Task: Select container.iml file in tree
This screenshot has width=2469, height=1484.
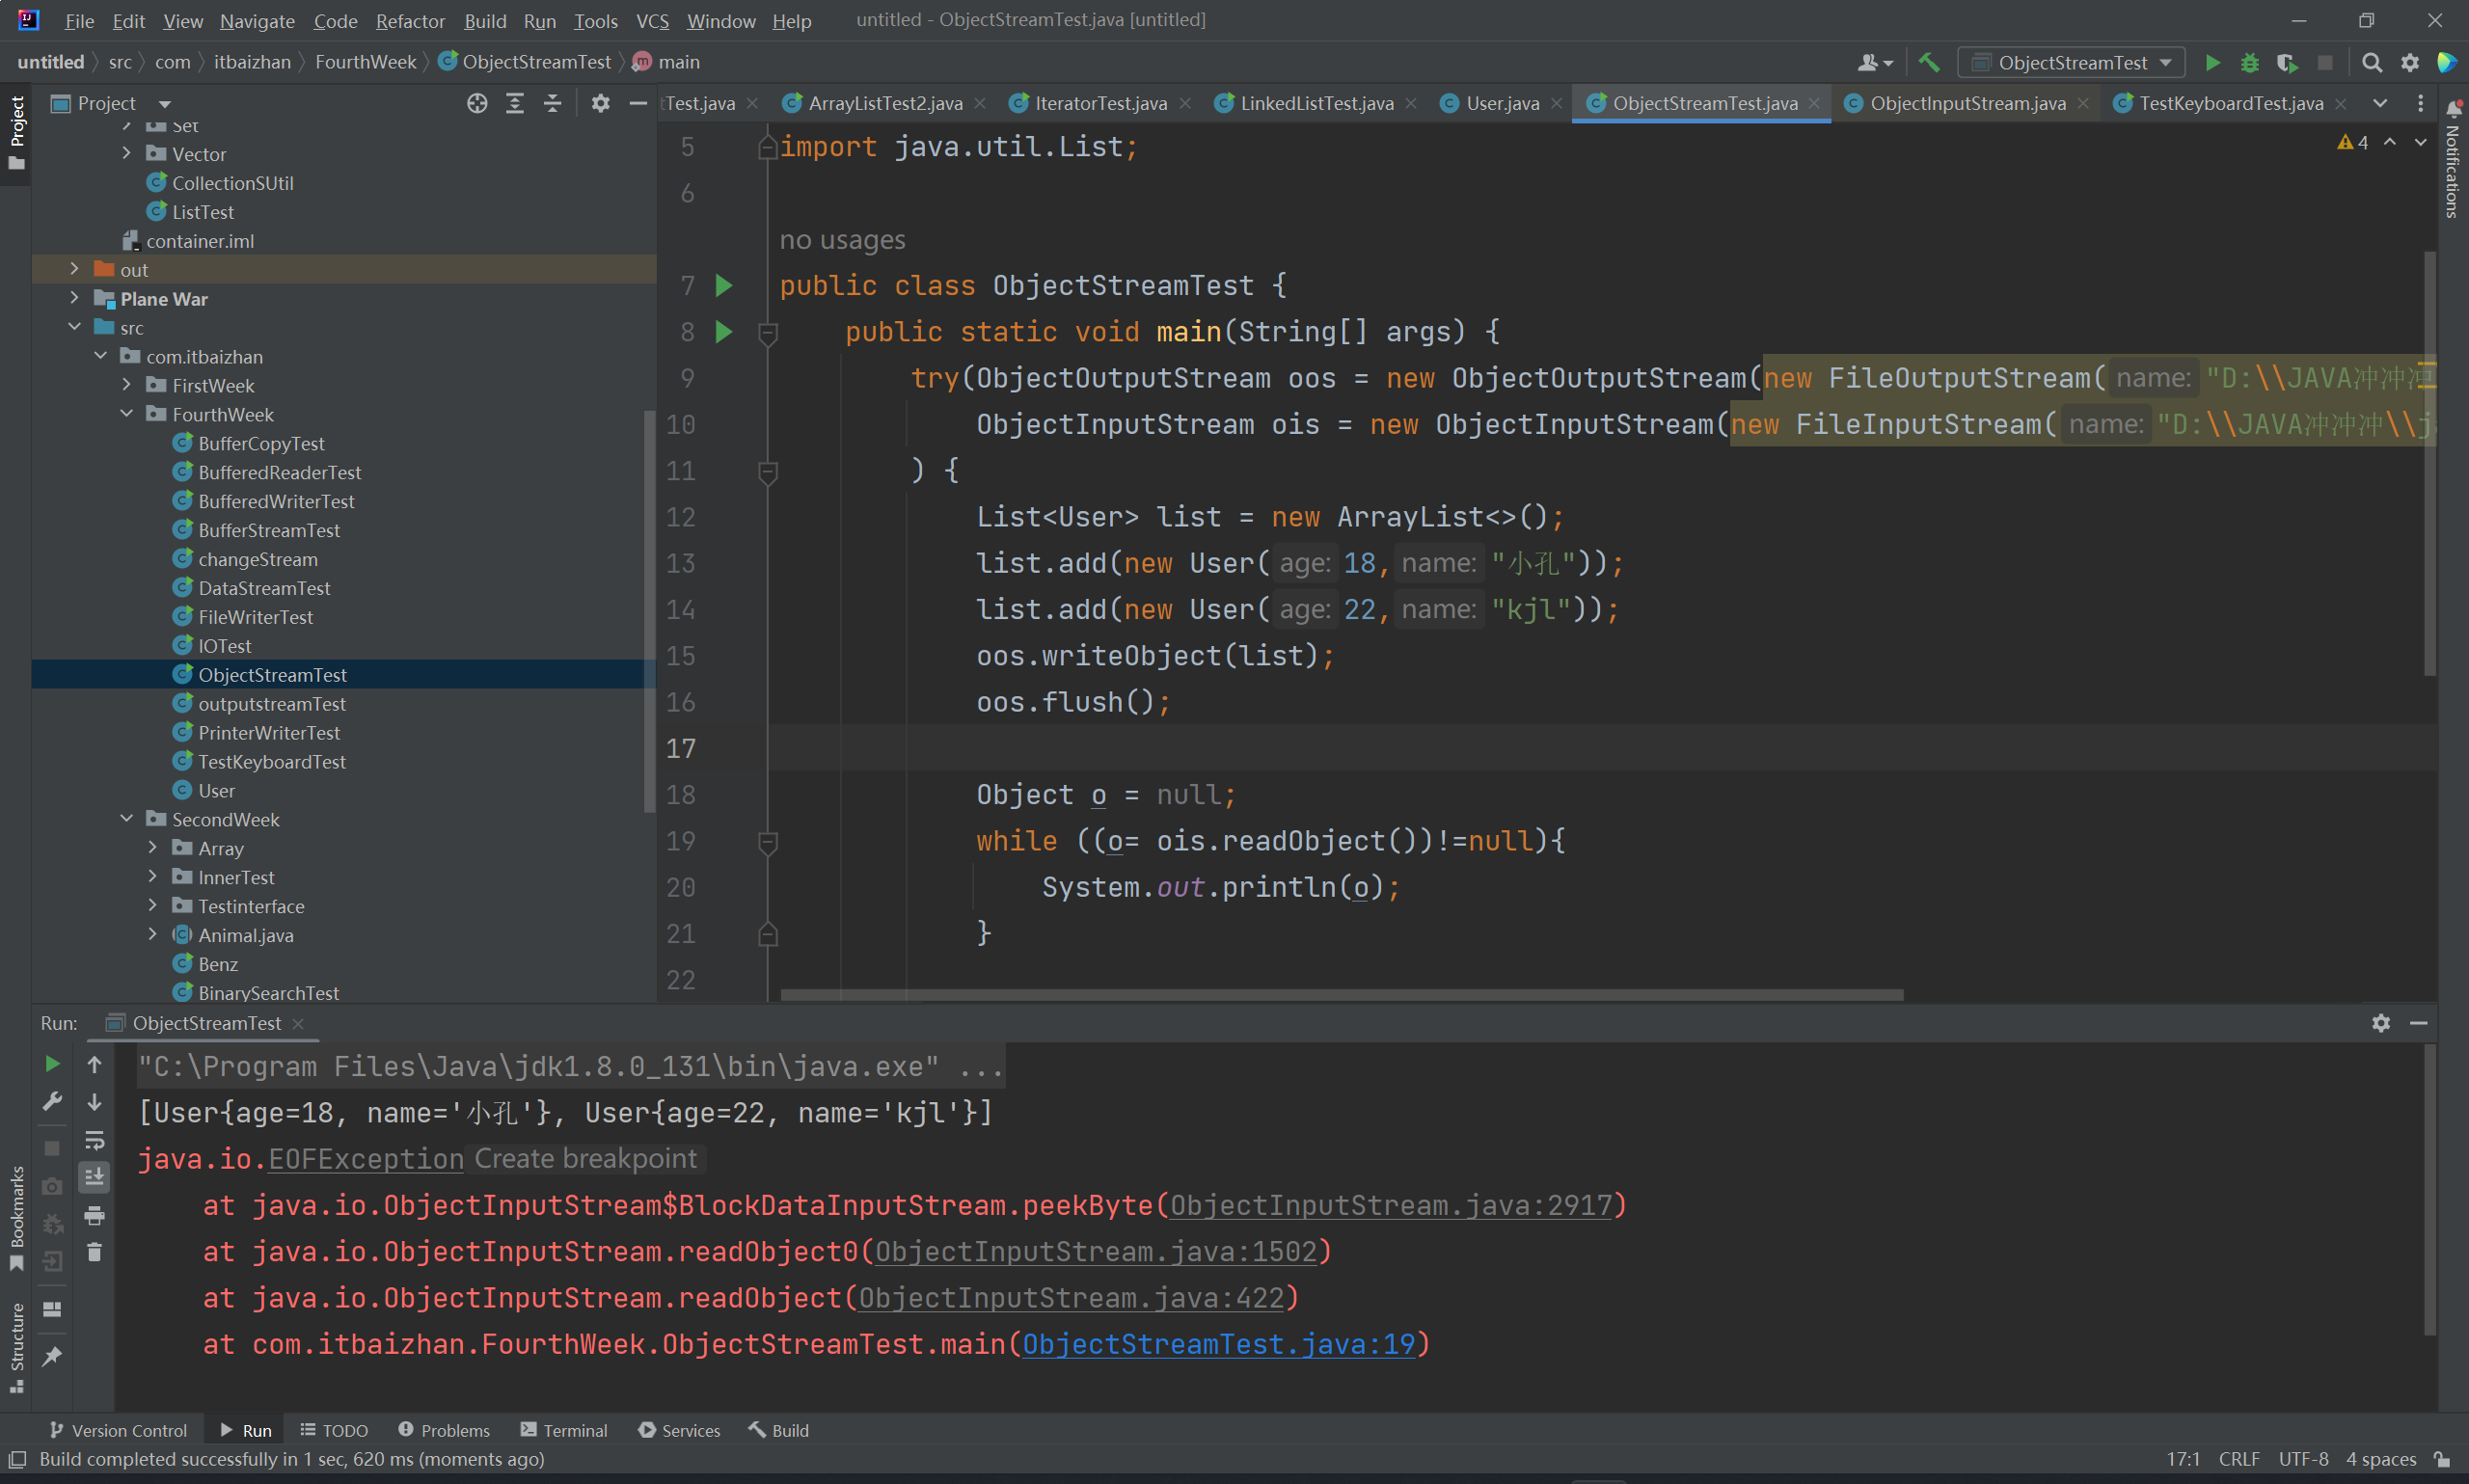Action: coord(200,241)
